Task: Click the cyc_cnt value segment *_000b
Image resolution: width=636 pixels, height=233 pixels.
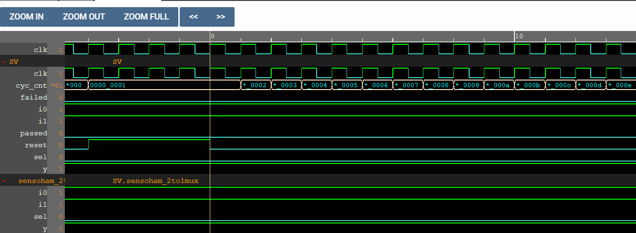Action: tap(530, 85)
